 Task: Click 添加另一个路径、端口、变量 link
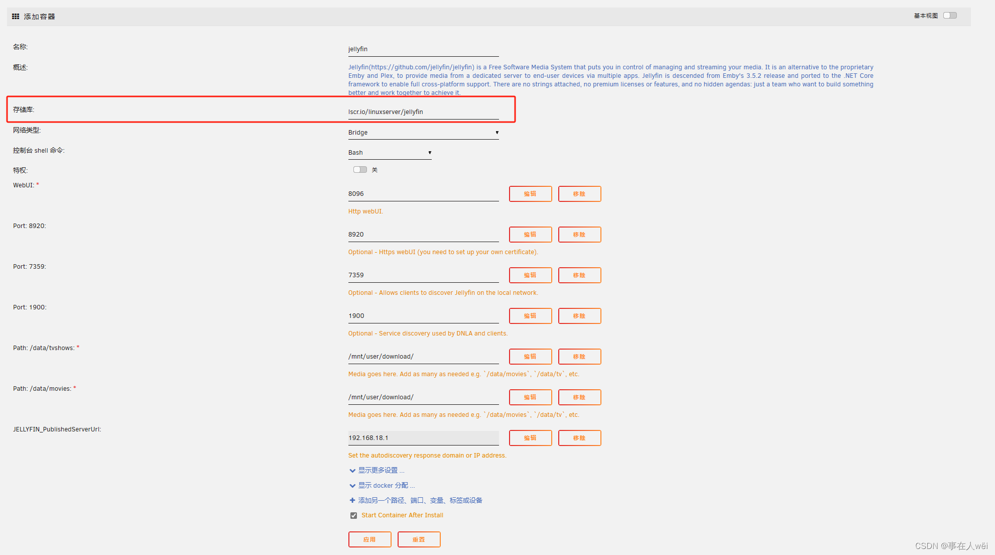point(420,500)
